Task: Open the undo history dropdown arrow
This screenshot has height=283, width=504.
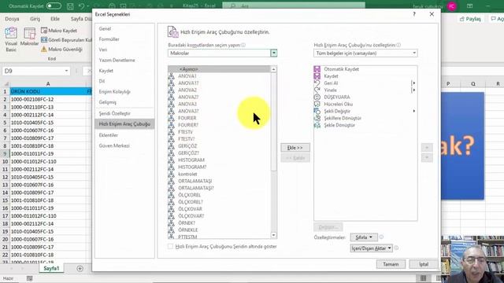Action: coord(88,6)
